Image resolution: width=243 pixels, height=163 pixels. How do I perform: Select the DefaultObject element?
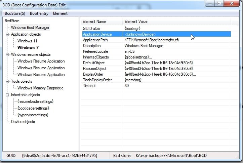coord(94,63)
